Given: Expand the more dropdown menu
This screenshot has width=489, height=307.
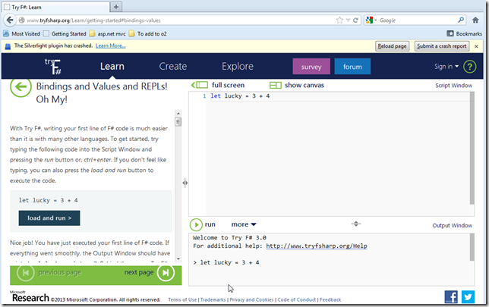Looking at the screenshot, I should click(244, 224).
